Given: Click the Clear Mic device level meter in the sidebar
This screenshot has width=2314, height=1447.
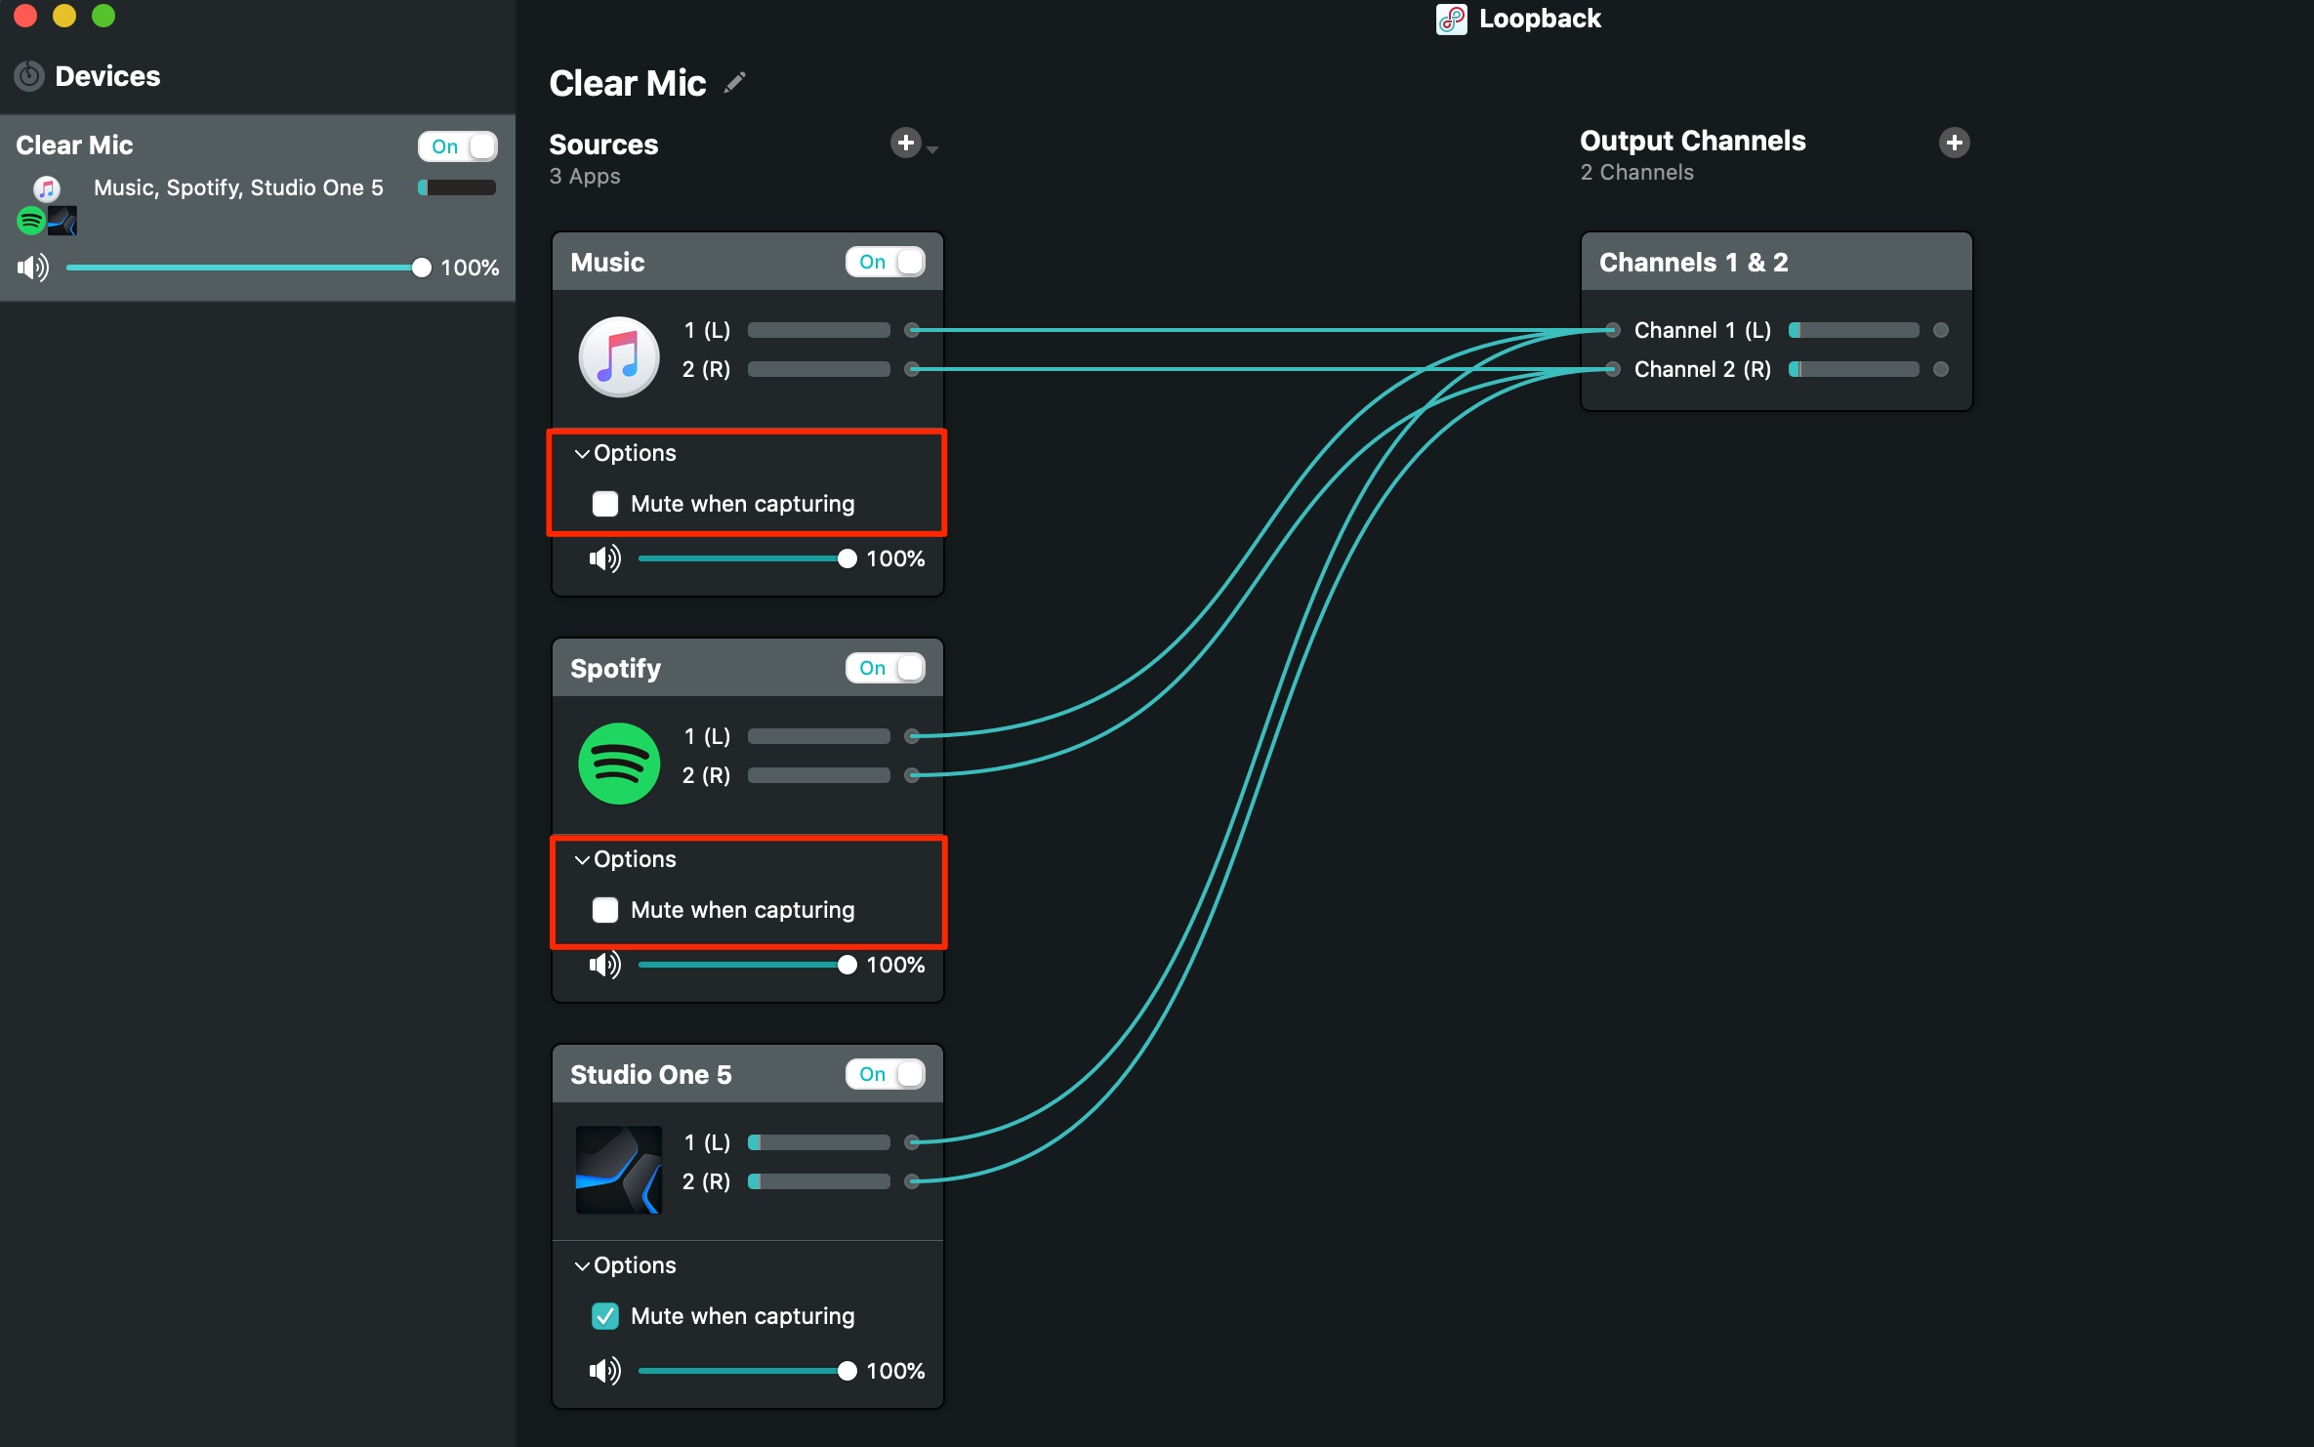Looking at the screenshot, I should coord(457,187).
